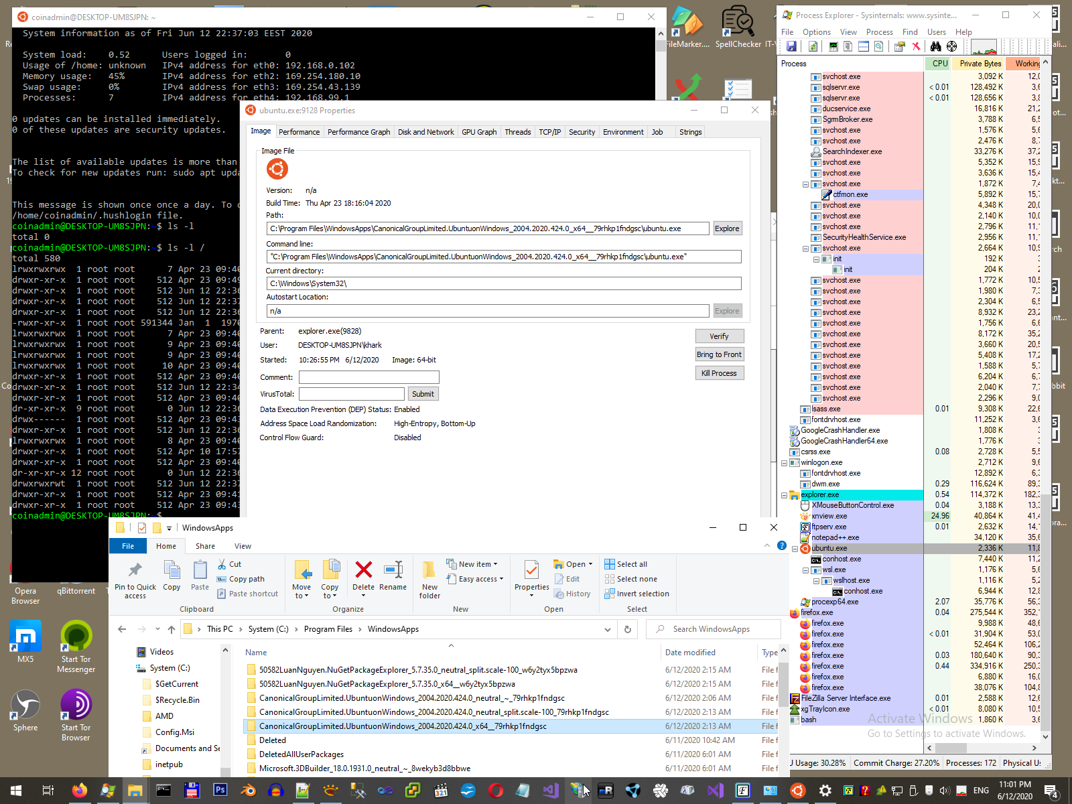The image size is (1072, 804).
Task: Click Select all in the ribbon
Action: tap(626, 564)
